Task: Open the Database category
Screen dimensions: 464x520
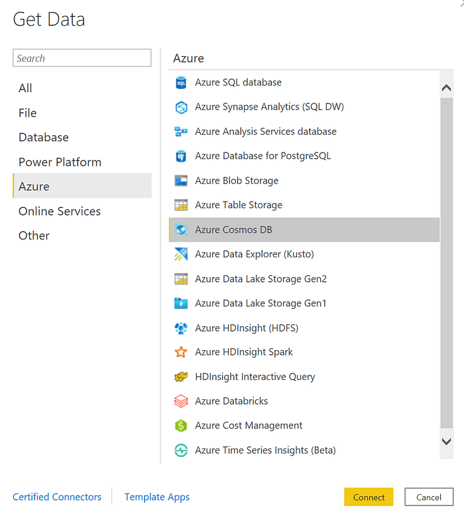Action: pyautogui.click(x=44, y=137)
